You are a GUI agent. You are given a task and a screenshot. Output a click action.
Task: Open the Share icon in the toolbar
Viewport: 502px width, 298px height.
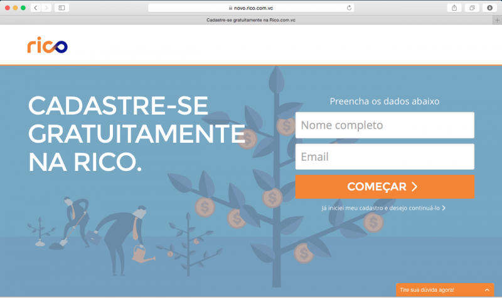point(454,8)
